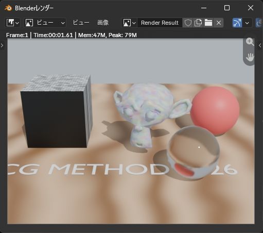Viewport: 263px width, 233px height.
Task: Open the 画像 menu
Action: point(103,23)
